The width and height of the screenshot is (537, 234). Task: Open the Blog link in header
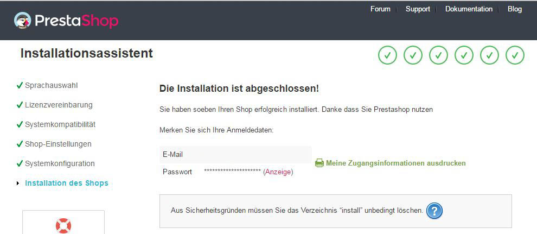click(x=515, y=9)
